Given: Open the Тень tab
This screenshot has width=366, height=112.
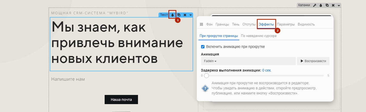Looking at the screenshot, I should [236, 24].
